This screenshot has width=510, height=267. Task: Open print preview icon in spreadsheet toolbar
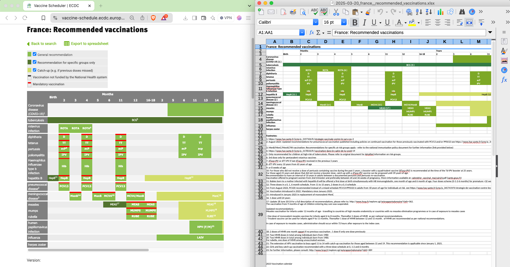(x=303, y=12)
